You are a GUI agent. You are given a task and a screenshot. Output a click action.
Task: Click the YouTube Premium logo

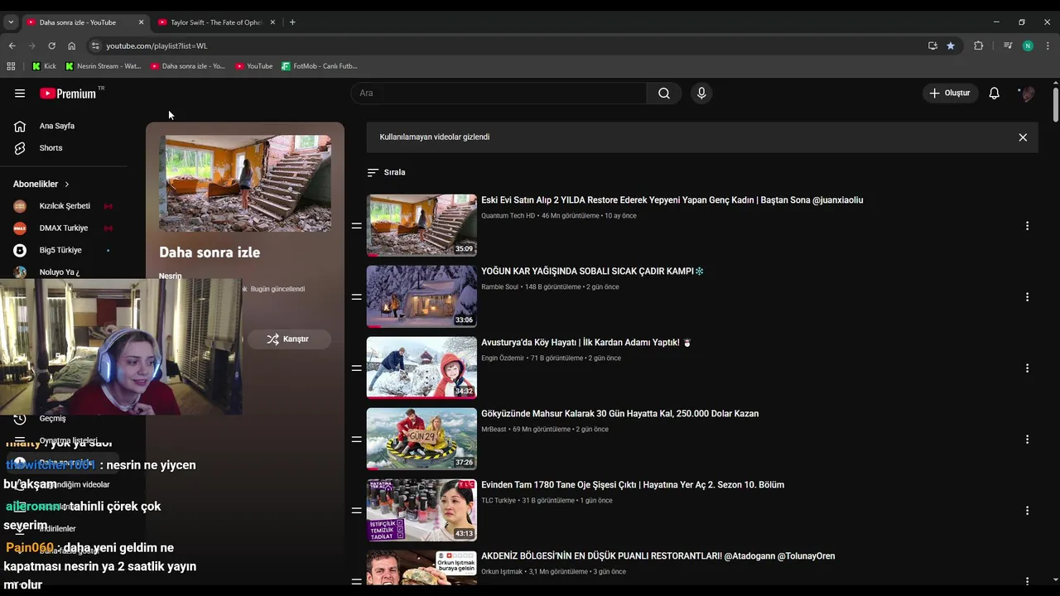[68, 94]
